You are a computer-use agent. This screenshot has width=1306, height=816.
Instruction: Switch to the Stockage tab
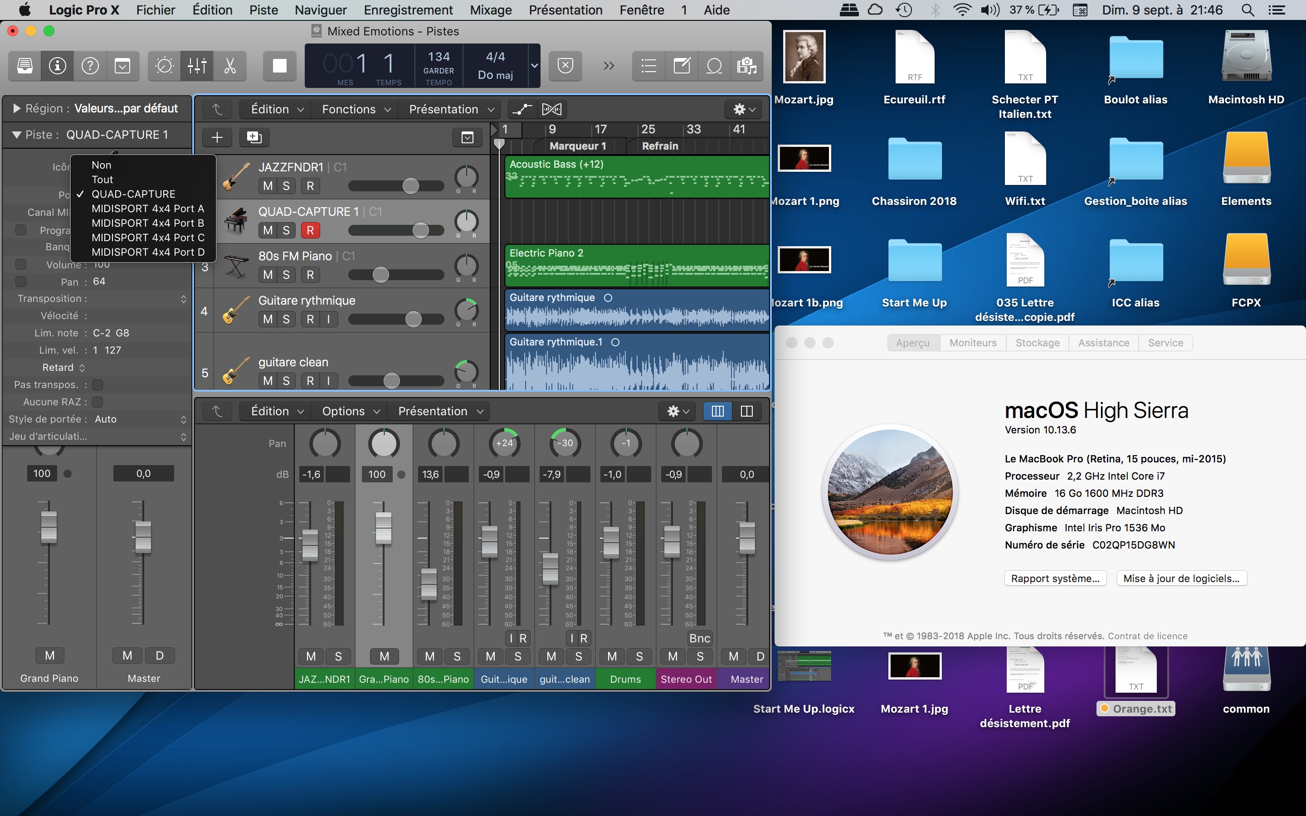pyautogui.click(x=1037, y=343)
